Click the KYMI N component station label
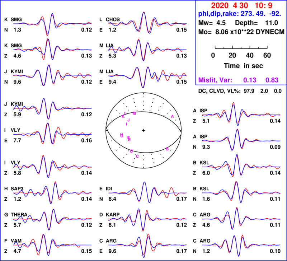 pyautogui.click(x=17, y=71)
